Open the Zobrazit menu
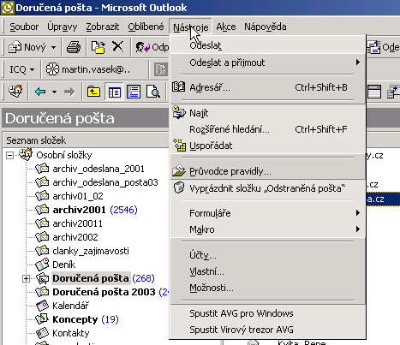The height and width of the screenshot is (345, 400). tap(103, 27)
